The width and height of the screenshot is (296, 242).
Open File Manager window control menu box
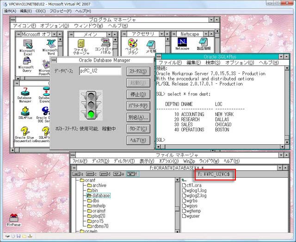click(73, 155)
